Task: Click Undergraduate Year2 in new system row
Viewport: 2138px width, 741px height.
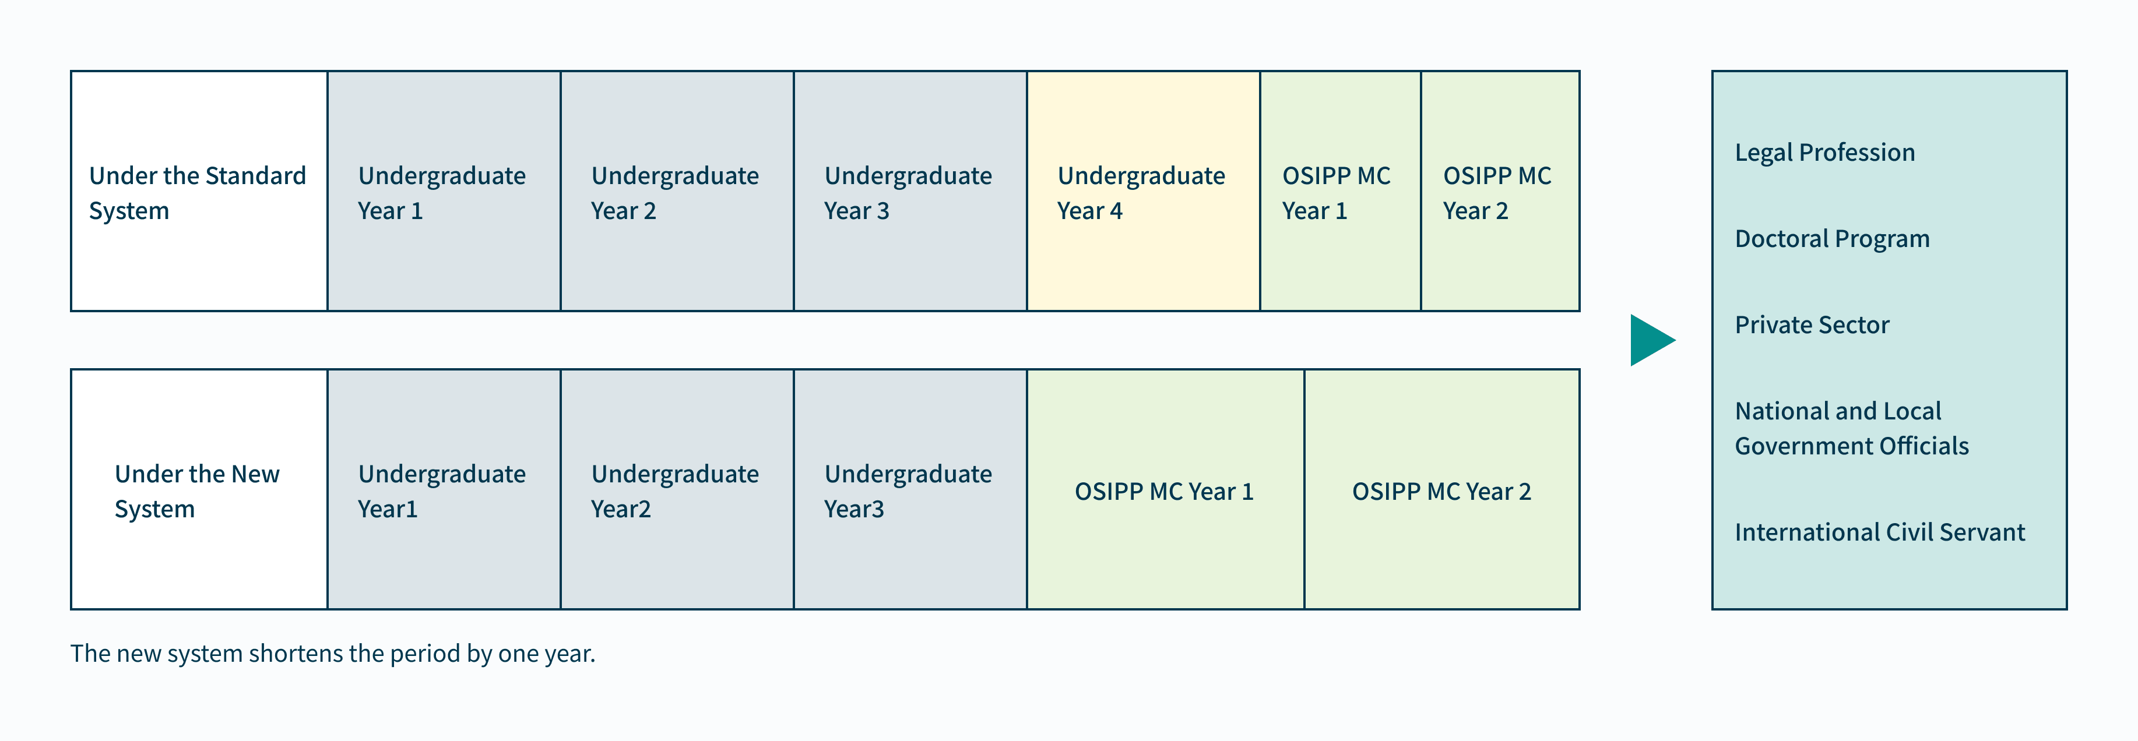Action: [x=676, y=491]
